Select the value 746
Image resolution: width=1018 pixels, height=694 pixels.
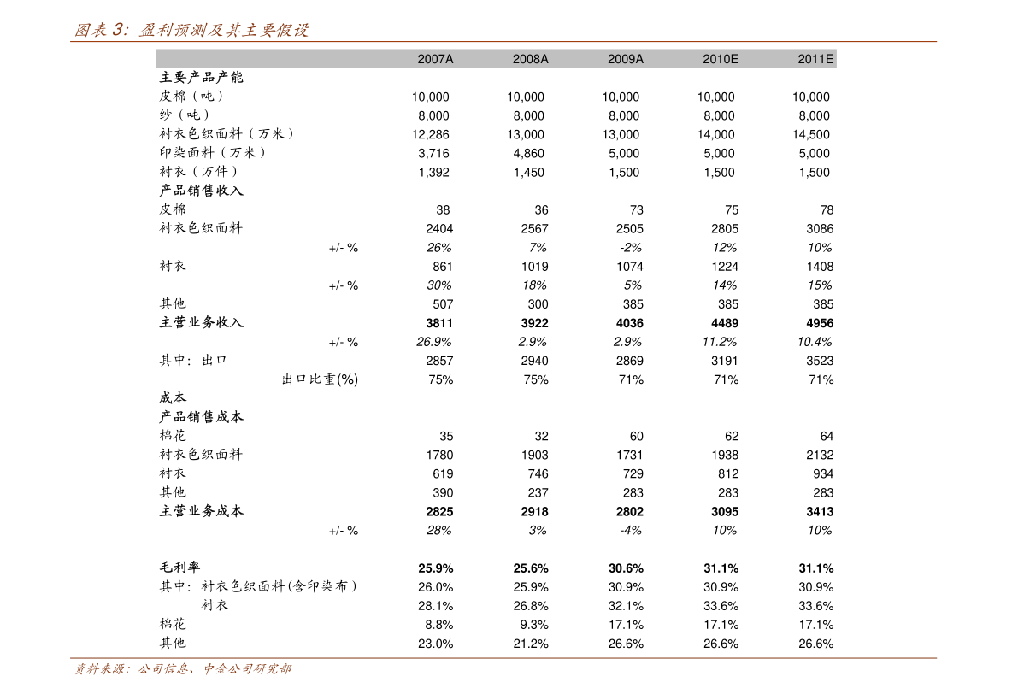(x=538, y=473)
